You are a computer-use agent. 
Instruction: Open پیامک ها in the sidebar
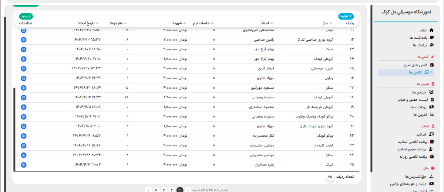click(420, 45)
